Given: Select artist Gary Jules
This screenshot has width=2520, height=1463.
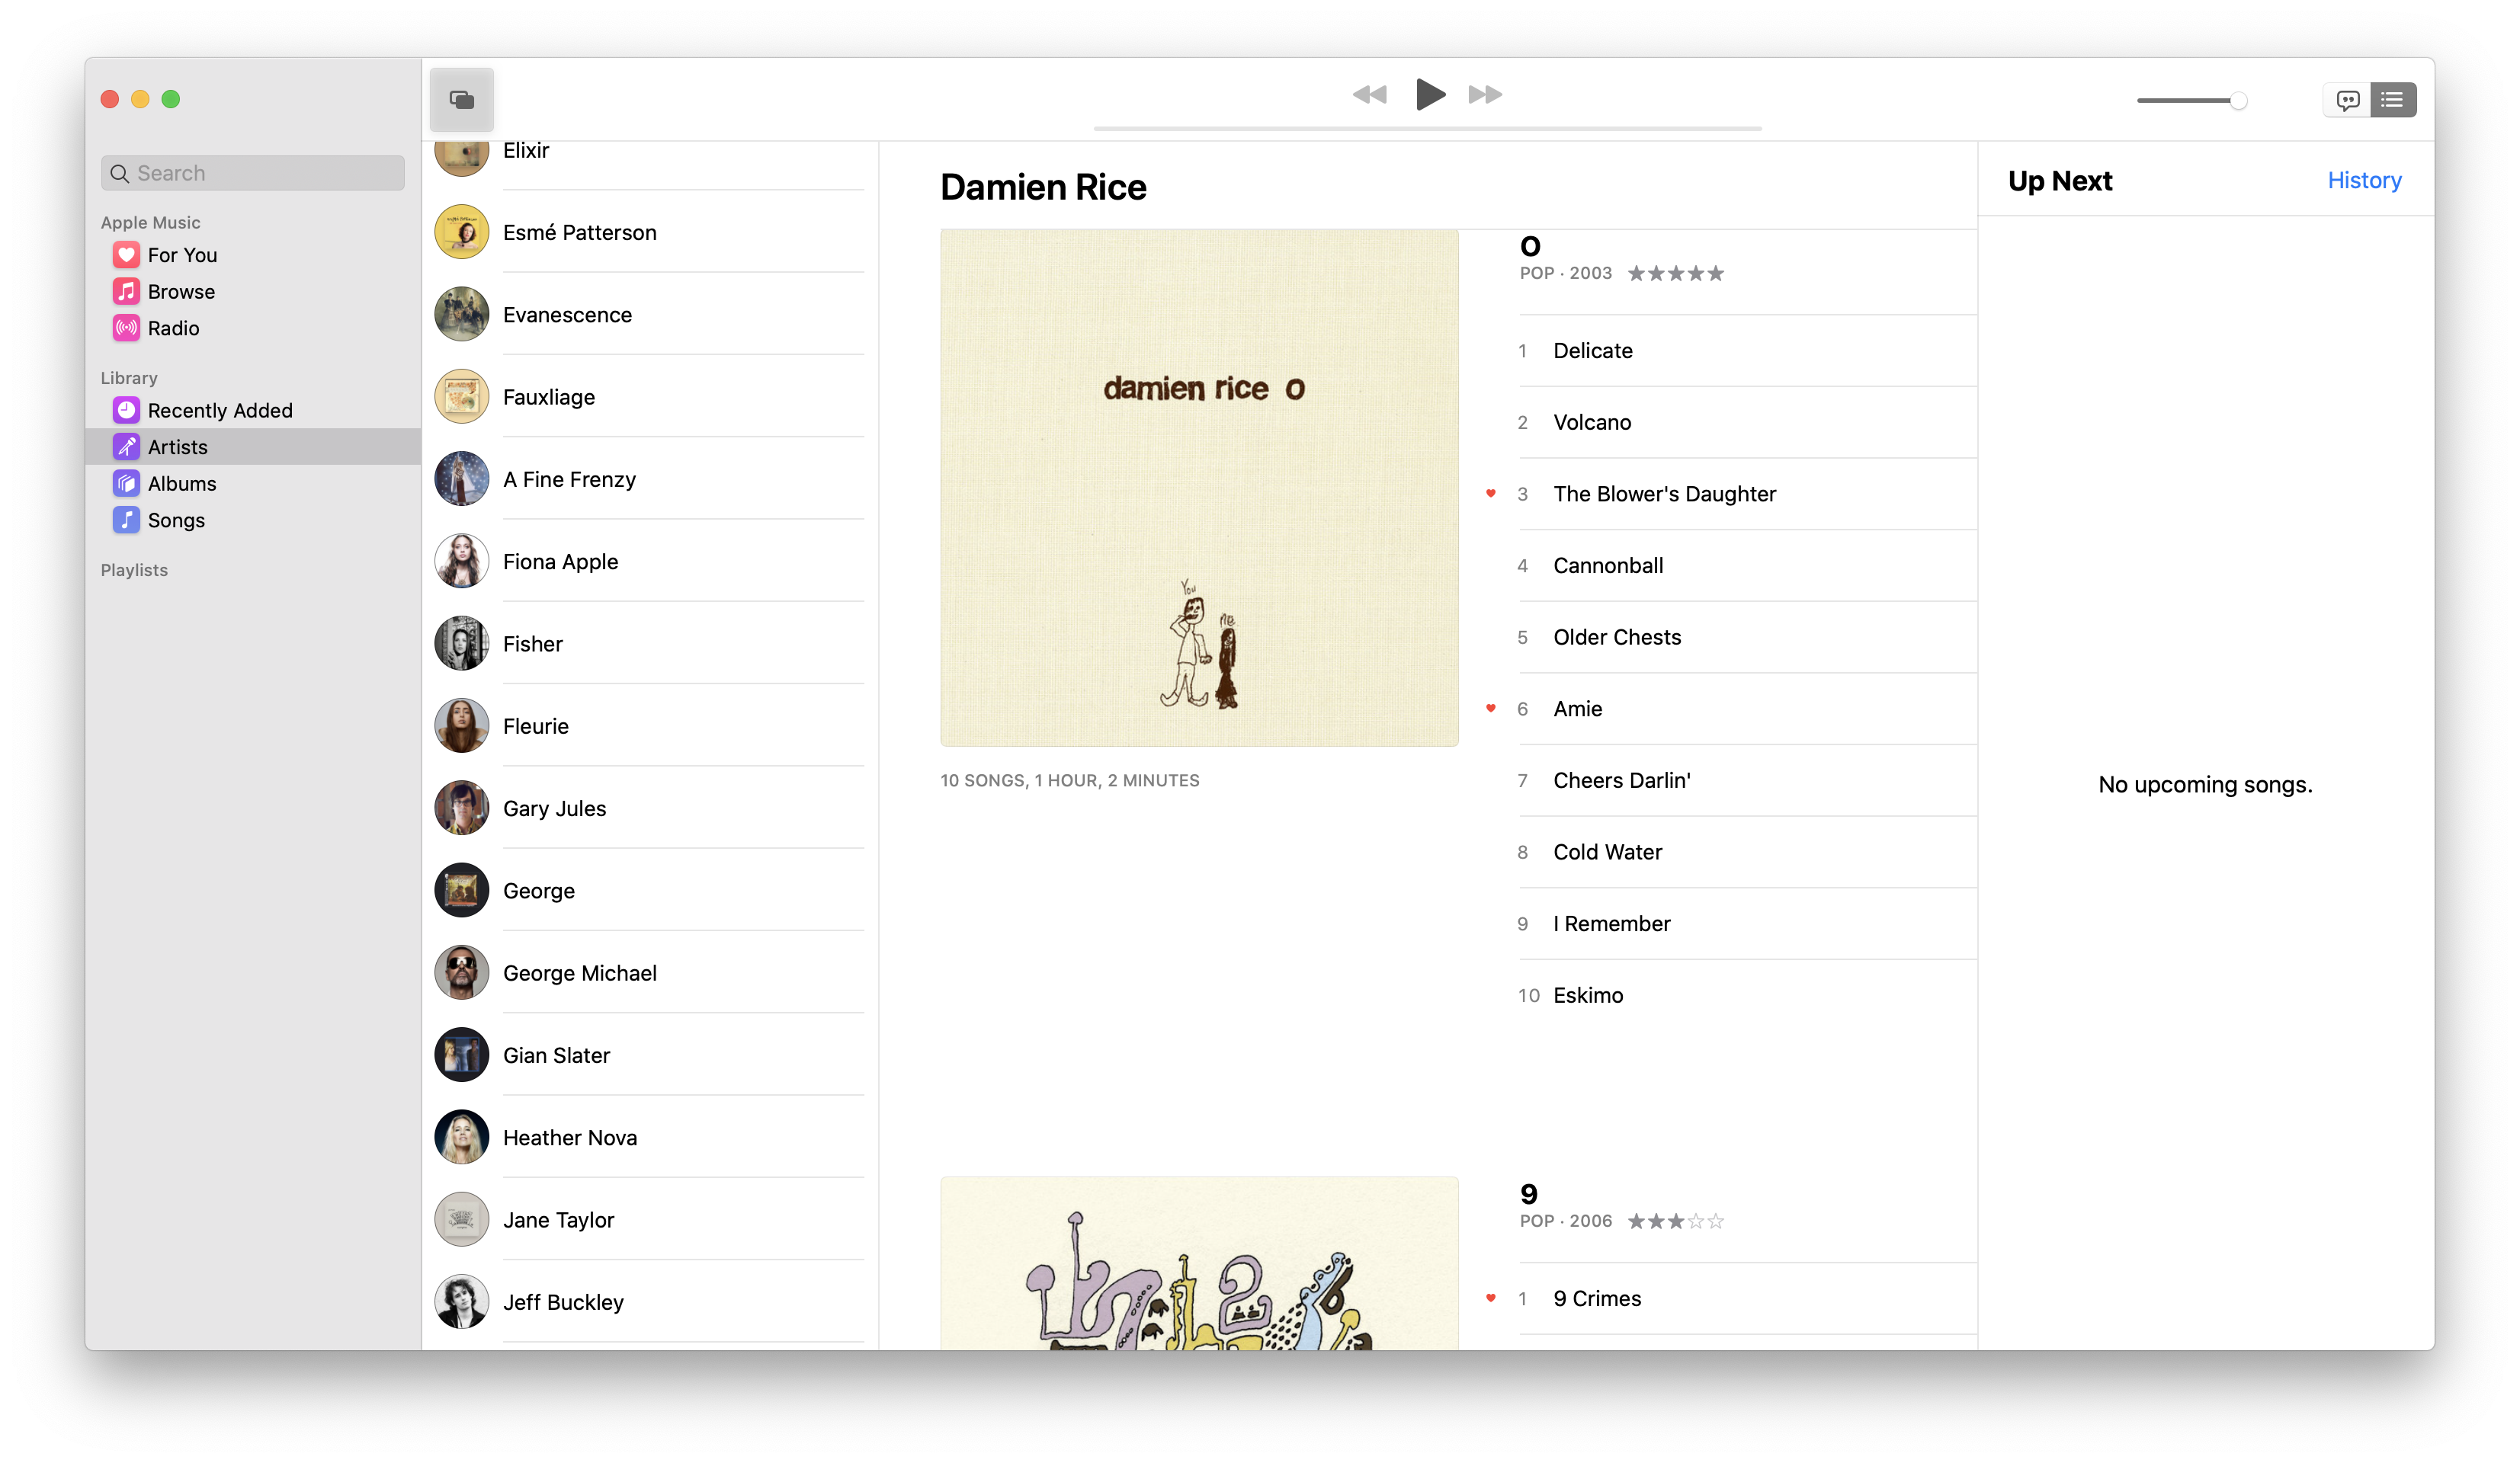Looking at the screenshot, I should [649, 808].
